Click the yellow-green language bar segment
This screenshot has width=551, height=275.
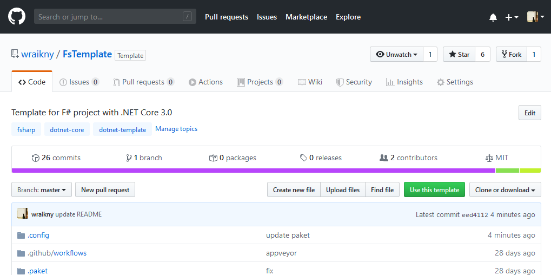(530, 171)
